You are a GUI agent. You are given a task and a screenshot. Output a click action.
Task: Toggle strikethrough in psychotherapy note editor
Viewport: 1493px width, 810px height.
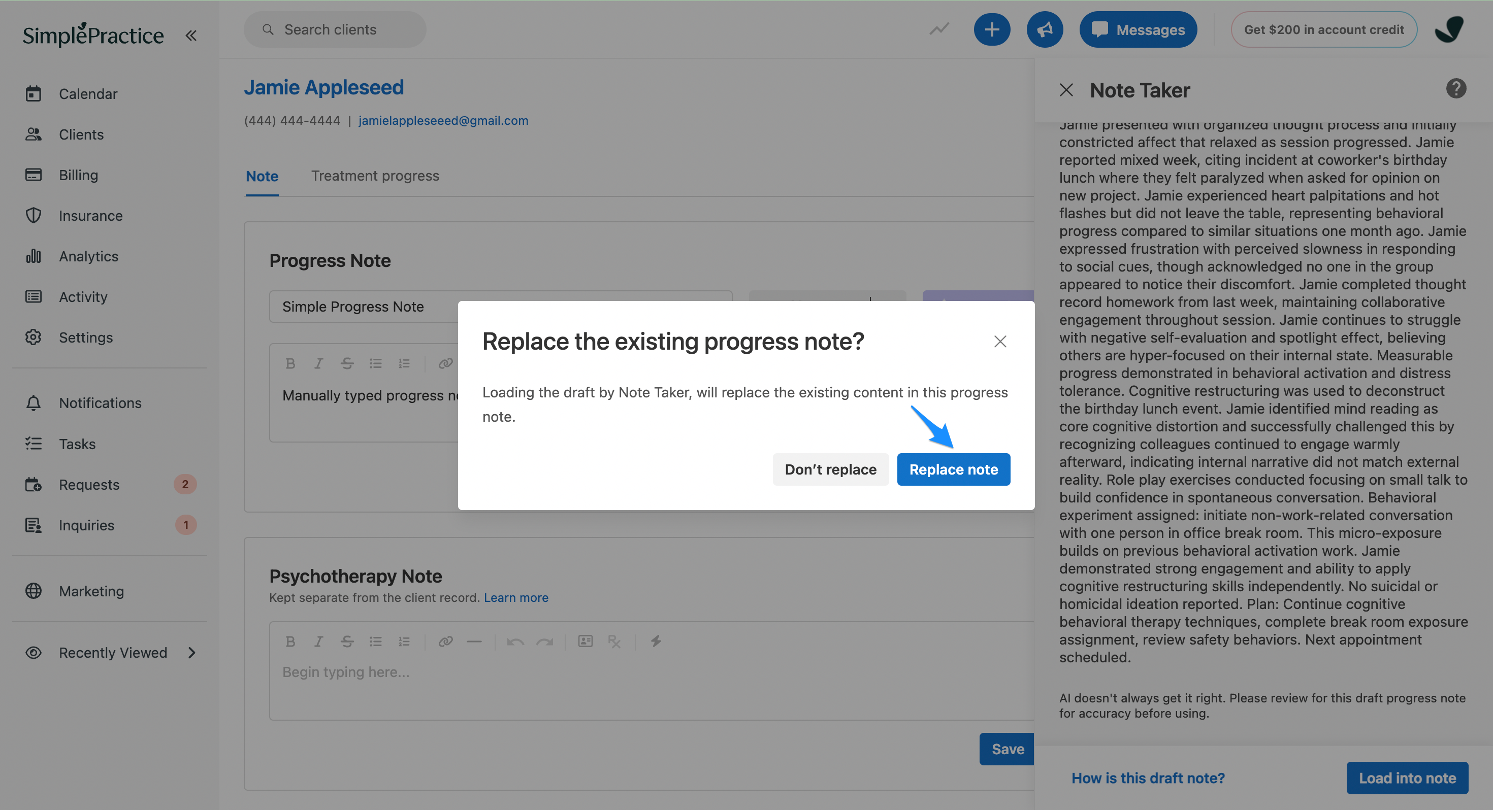(x=346, y=641)
